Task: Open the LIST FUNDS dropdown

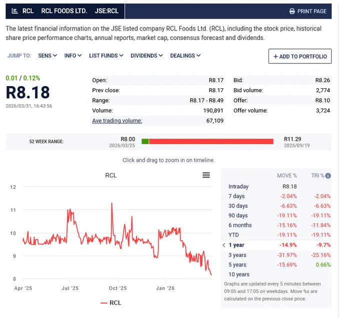Action: [x=106, y=56]
